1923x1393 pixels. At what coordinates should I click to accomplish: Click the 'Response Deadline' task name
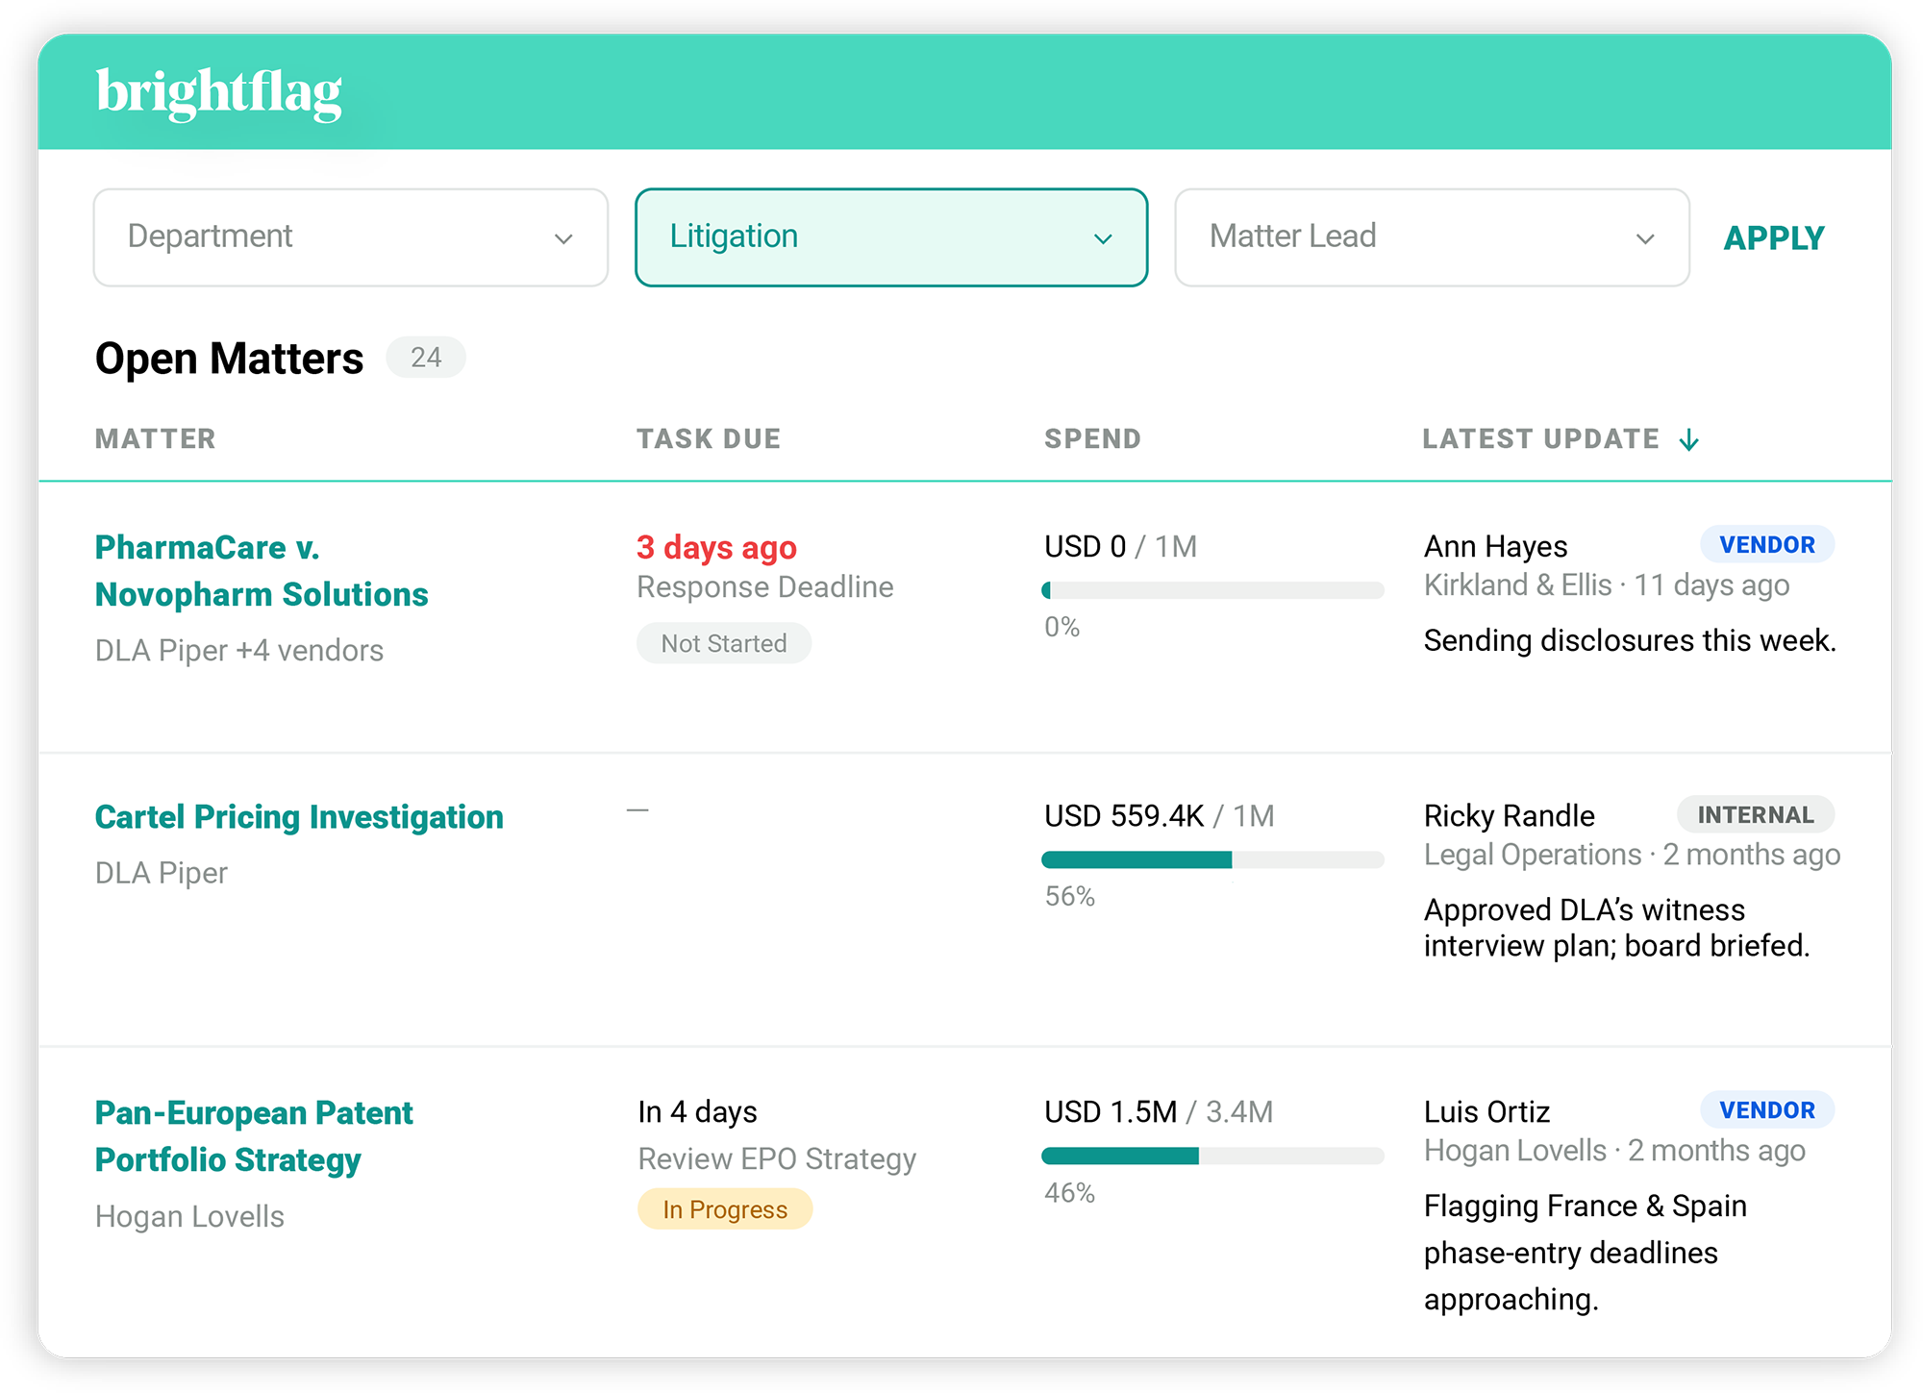click(x=765, y=586)
